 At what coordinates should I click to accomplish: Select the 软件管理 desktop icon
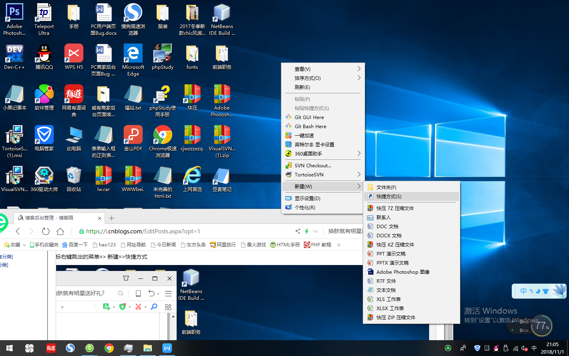point(44,98)
